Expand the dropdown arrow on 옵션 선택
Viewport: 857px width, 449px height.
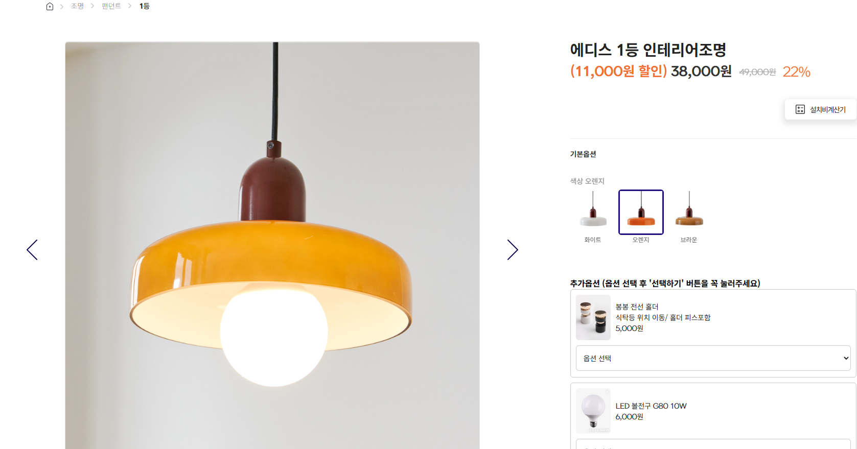click(846, 358)
